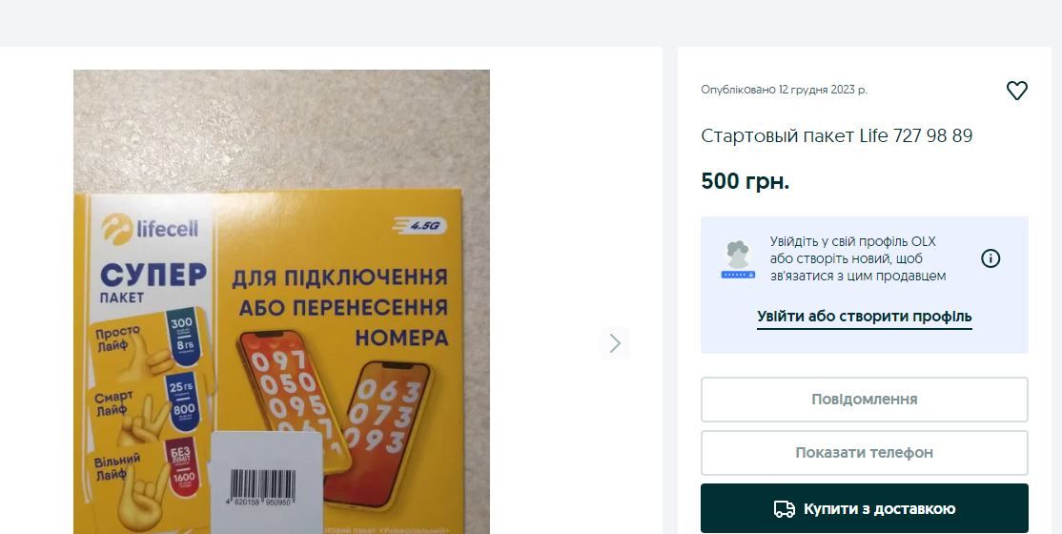Screen dimensions: 1062x534
Task: Click the 'Повідомлення' button
Action: tap(865, 400)
